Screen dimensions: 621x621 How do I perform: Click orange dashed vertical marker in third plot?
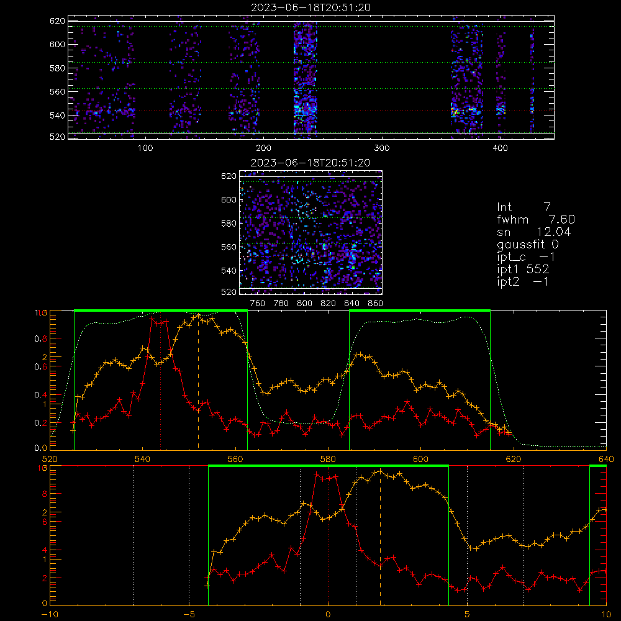point(199,382)
